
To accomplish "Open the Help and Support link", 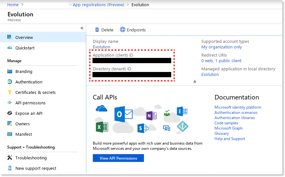I will click(230, 139).
